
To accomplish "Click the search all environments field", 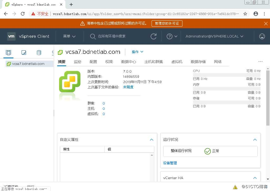I will pyautogui.click(x=112, y=36).
